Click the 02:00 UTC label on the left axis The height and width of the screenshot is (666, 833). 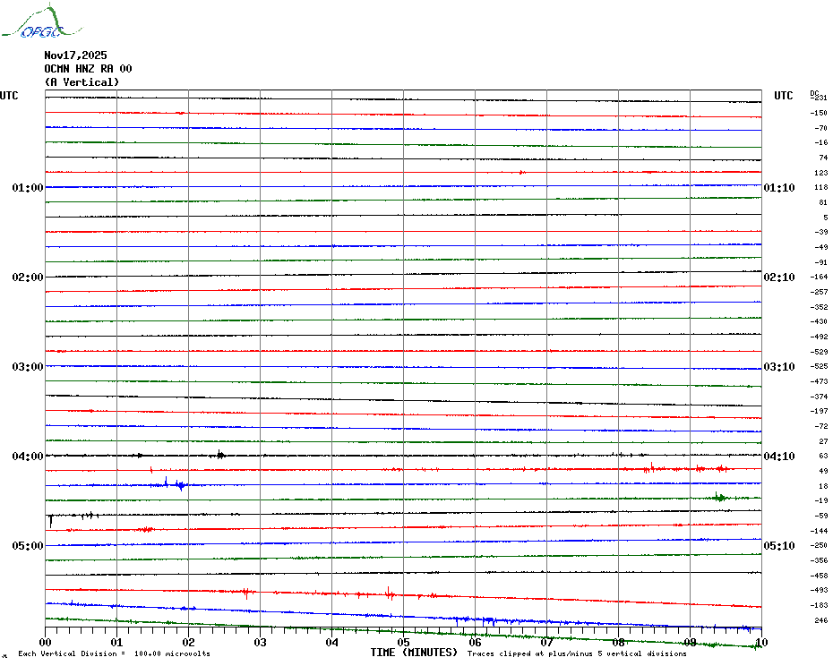coord(28,277)
